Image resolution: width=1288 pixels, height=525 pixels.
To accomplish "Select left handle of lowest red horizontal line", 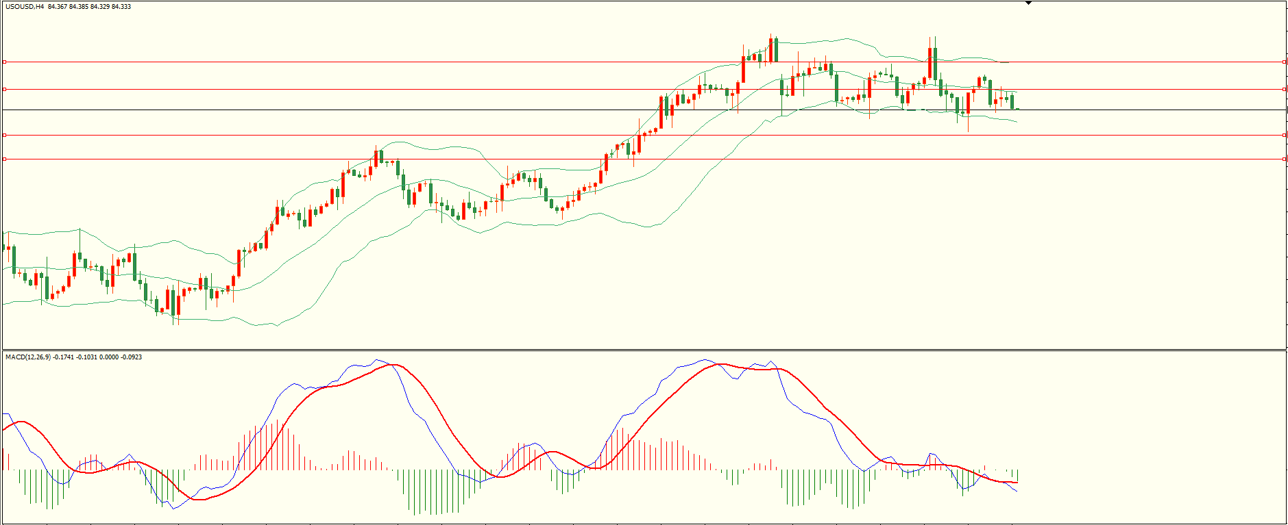I will (4, 159).
